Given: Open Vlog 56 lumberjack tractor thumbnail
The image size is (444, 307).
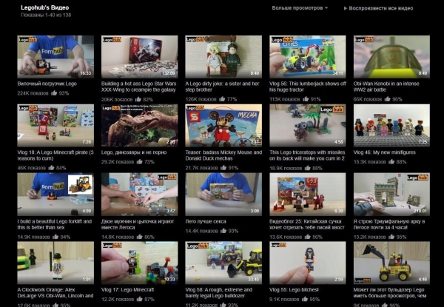Looking at the screenshot, I should pyautogui.click(x=308, y=56).
